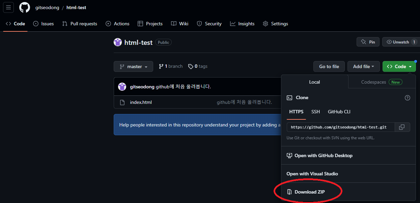The height and width of the screenshot is (203, 420).
Task: Open the repository Settings tab
Action: pos(275,24)
